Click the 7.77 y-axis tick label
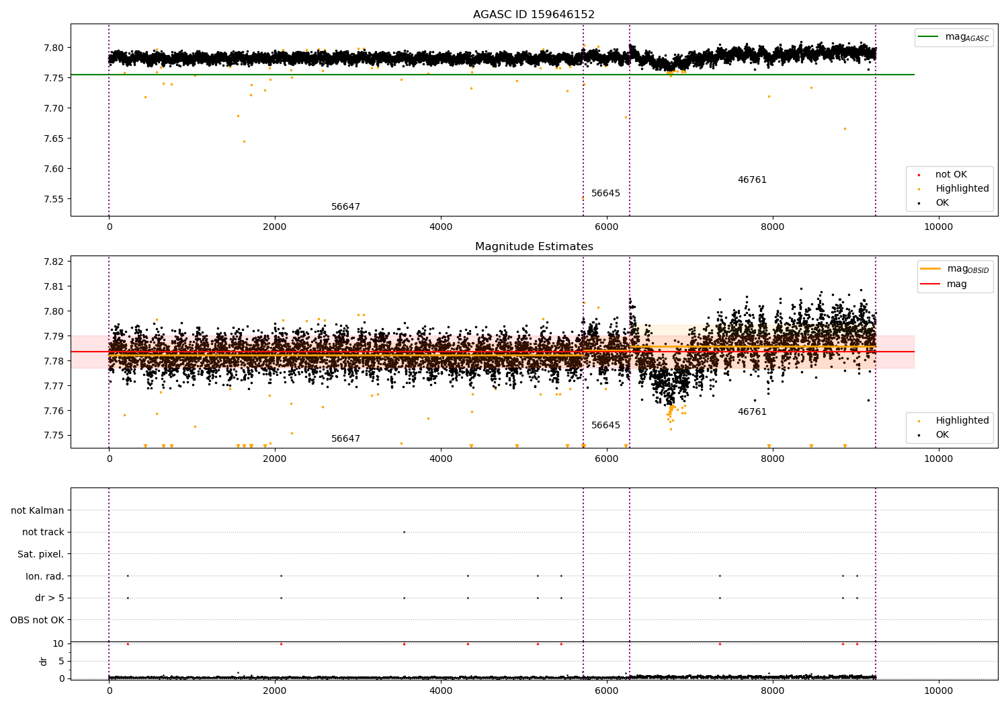Viewport: 1008px width, 706px height. [54, 386]
